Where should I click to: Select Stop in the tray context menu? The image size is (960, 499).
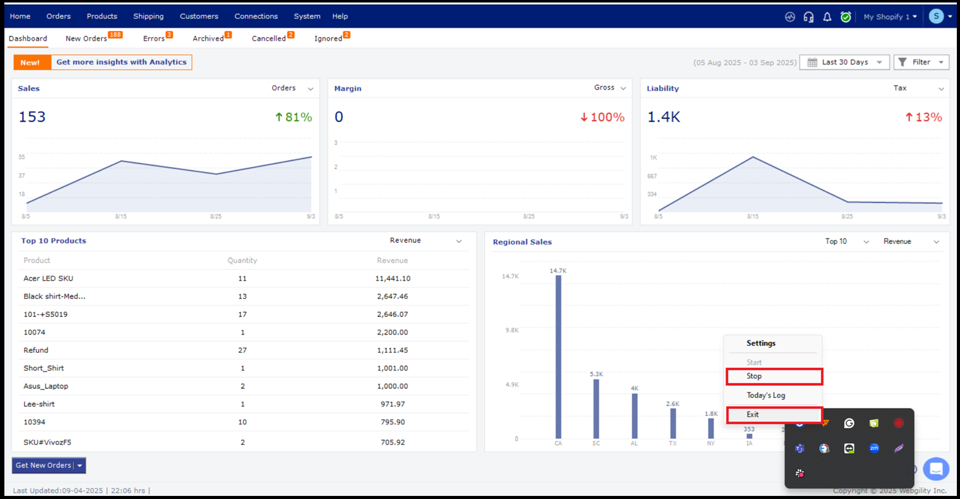[x=774, y=376]
